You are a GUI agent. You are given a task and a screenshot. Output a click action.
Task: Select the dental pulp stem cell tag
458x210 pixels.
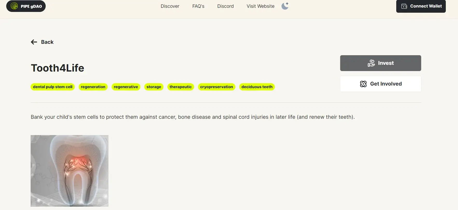53,87
